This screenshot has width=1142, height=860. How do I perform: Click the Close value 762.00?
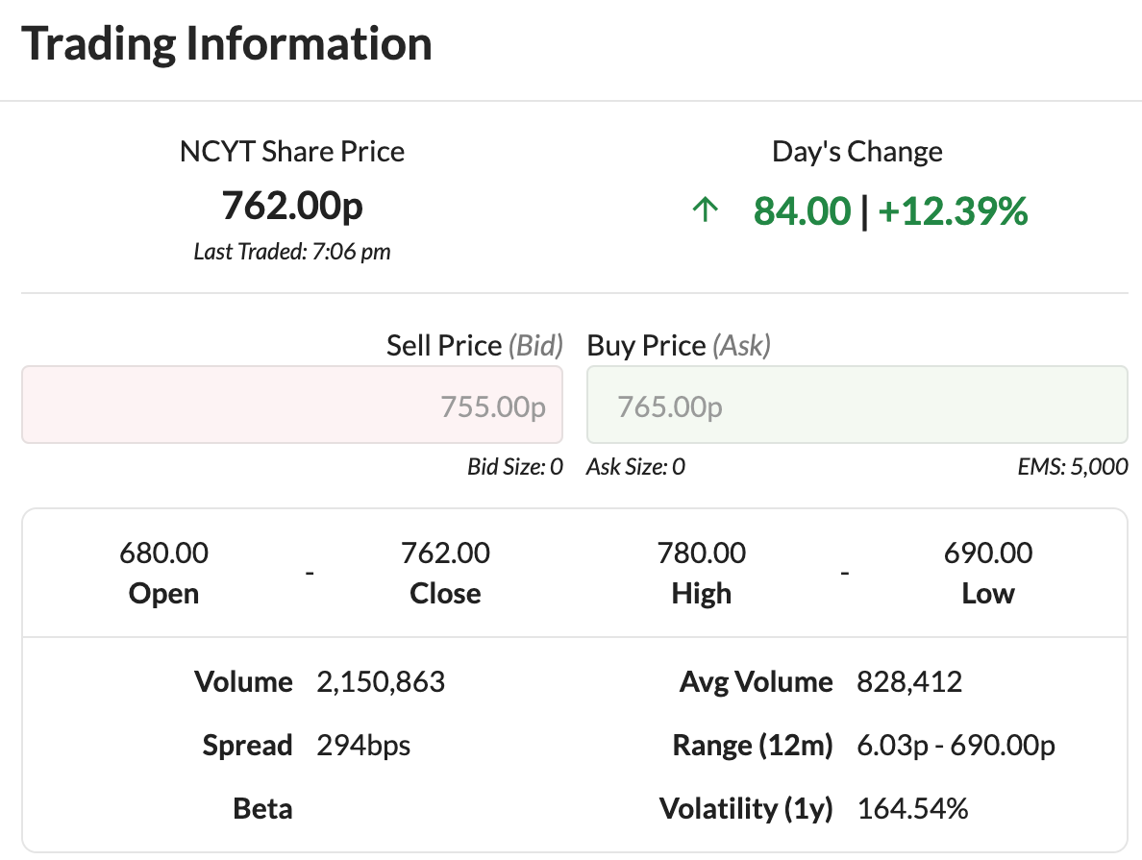pyautogui.click(x=445, y=553)
